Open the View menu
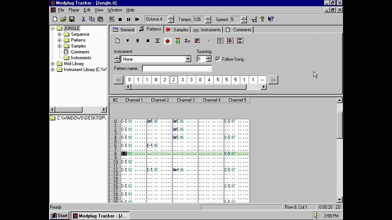This screenshot has width=392, height=220. pos(99,10)
